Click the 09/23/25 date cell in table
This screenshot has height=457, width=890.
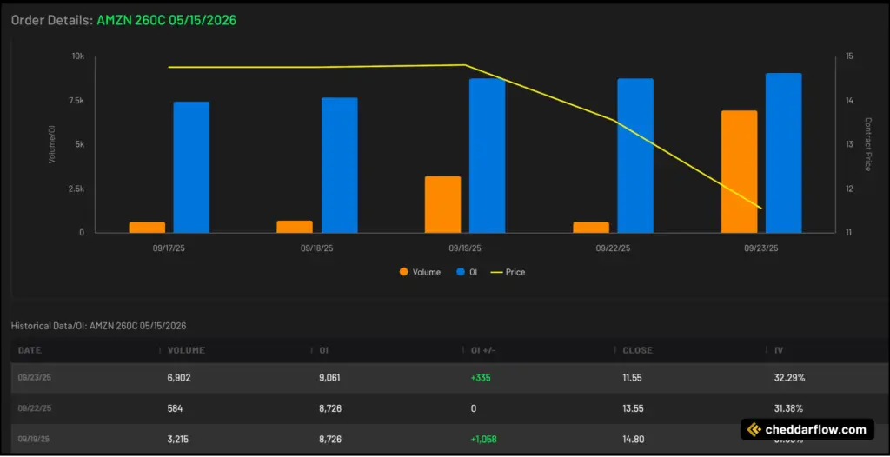35,378
